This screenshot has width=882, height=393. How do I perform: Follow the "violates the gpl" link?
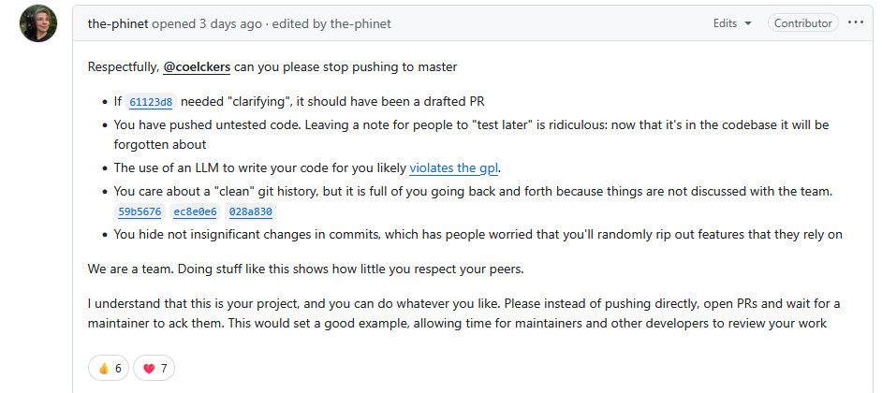point(454,168)
